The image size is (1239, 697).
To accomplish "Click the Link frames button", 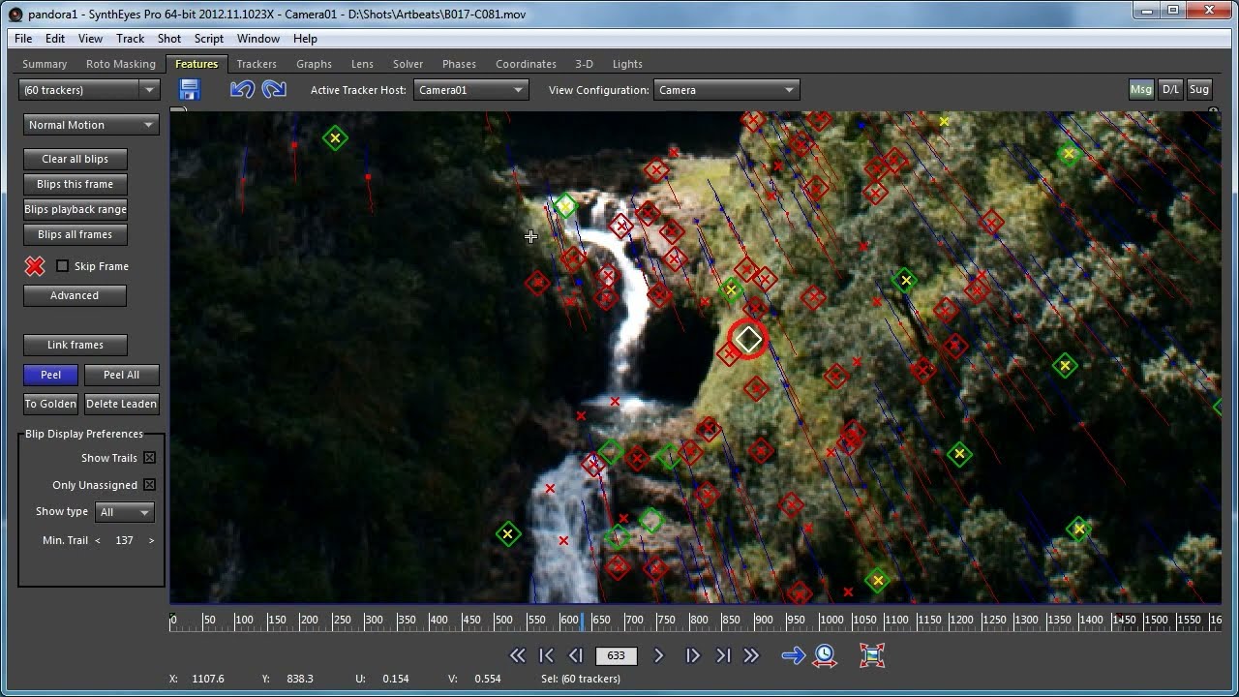I will click(x=75, y=345).
